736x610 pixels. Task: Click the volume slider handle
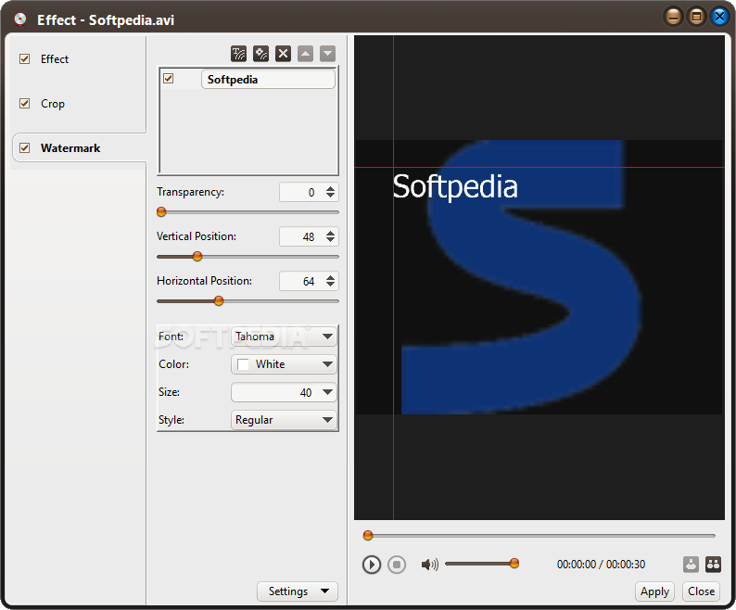[514, 563]
